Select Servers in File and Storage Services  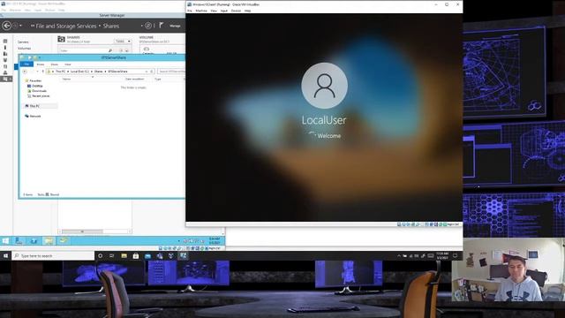[x=23, y=42]
